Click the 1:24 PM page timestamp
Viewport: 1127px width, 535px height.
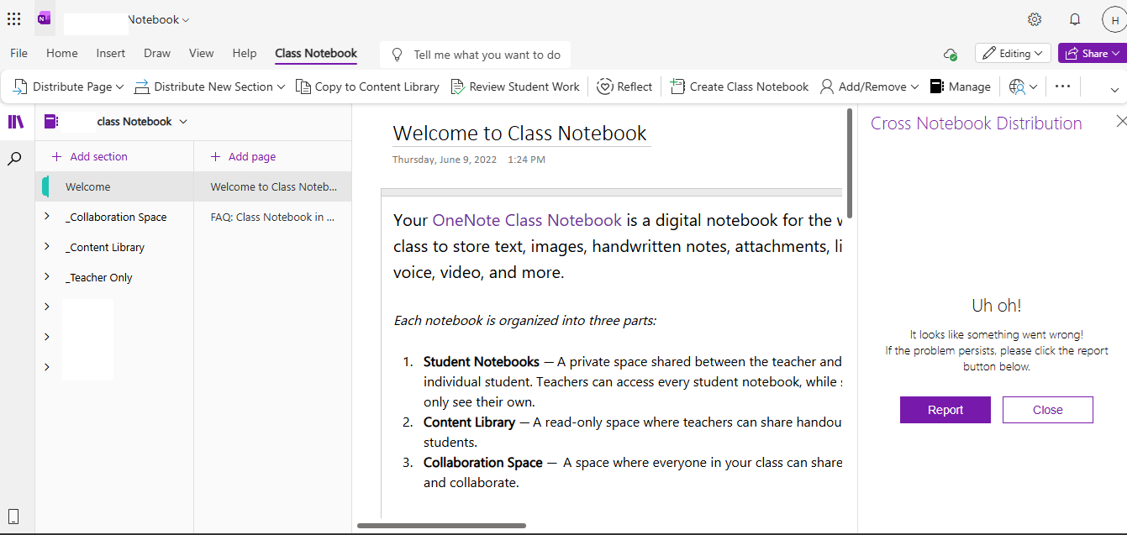(527, 159)
